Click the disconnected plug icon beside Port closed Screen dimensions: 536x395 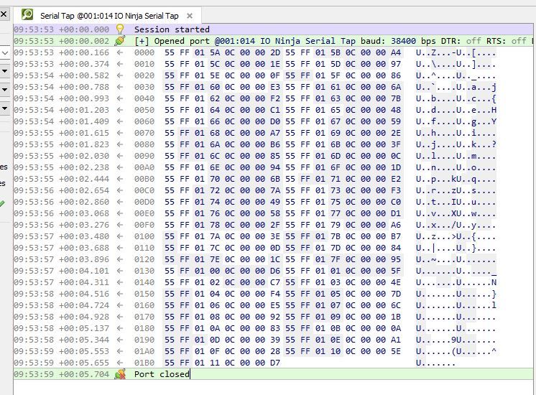[x=120, y=374]
